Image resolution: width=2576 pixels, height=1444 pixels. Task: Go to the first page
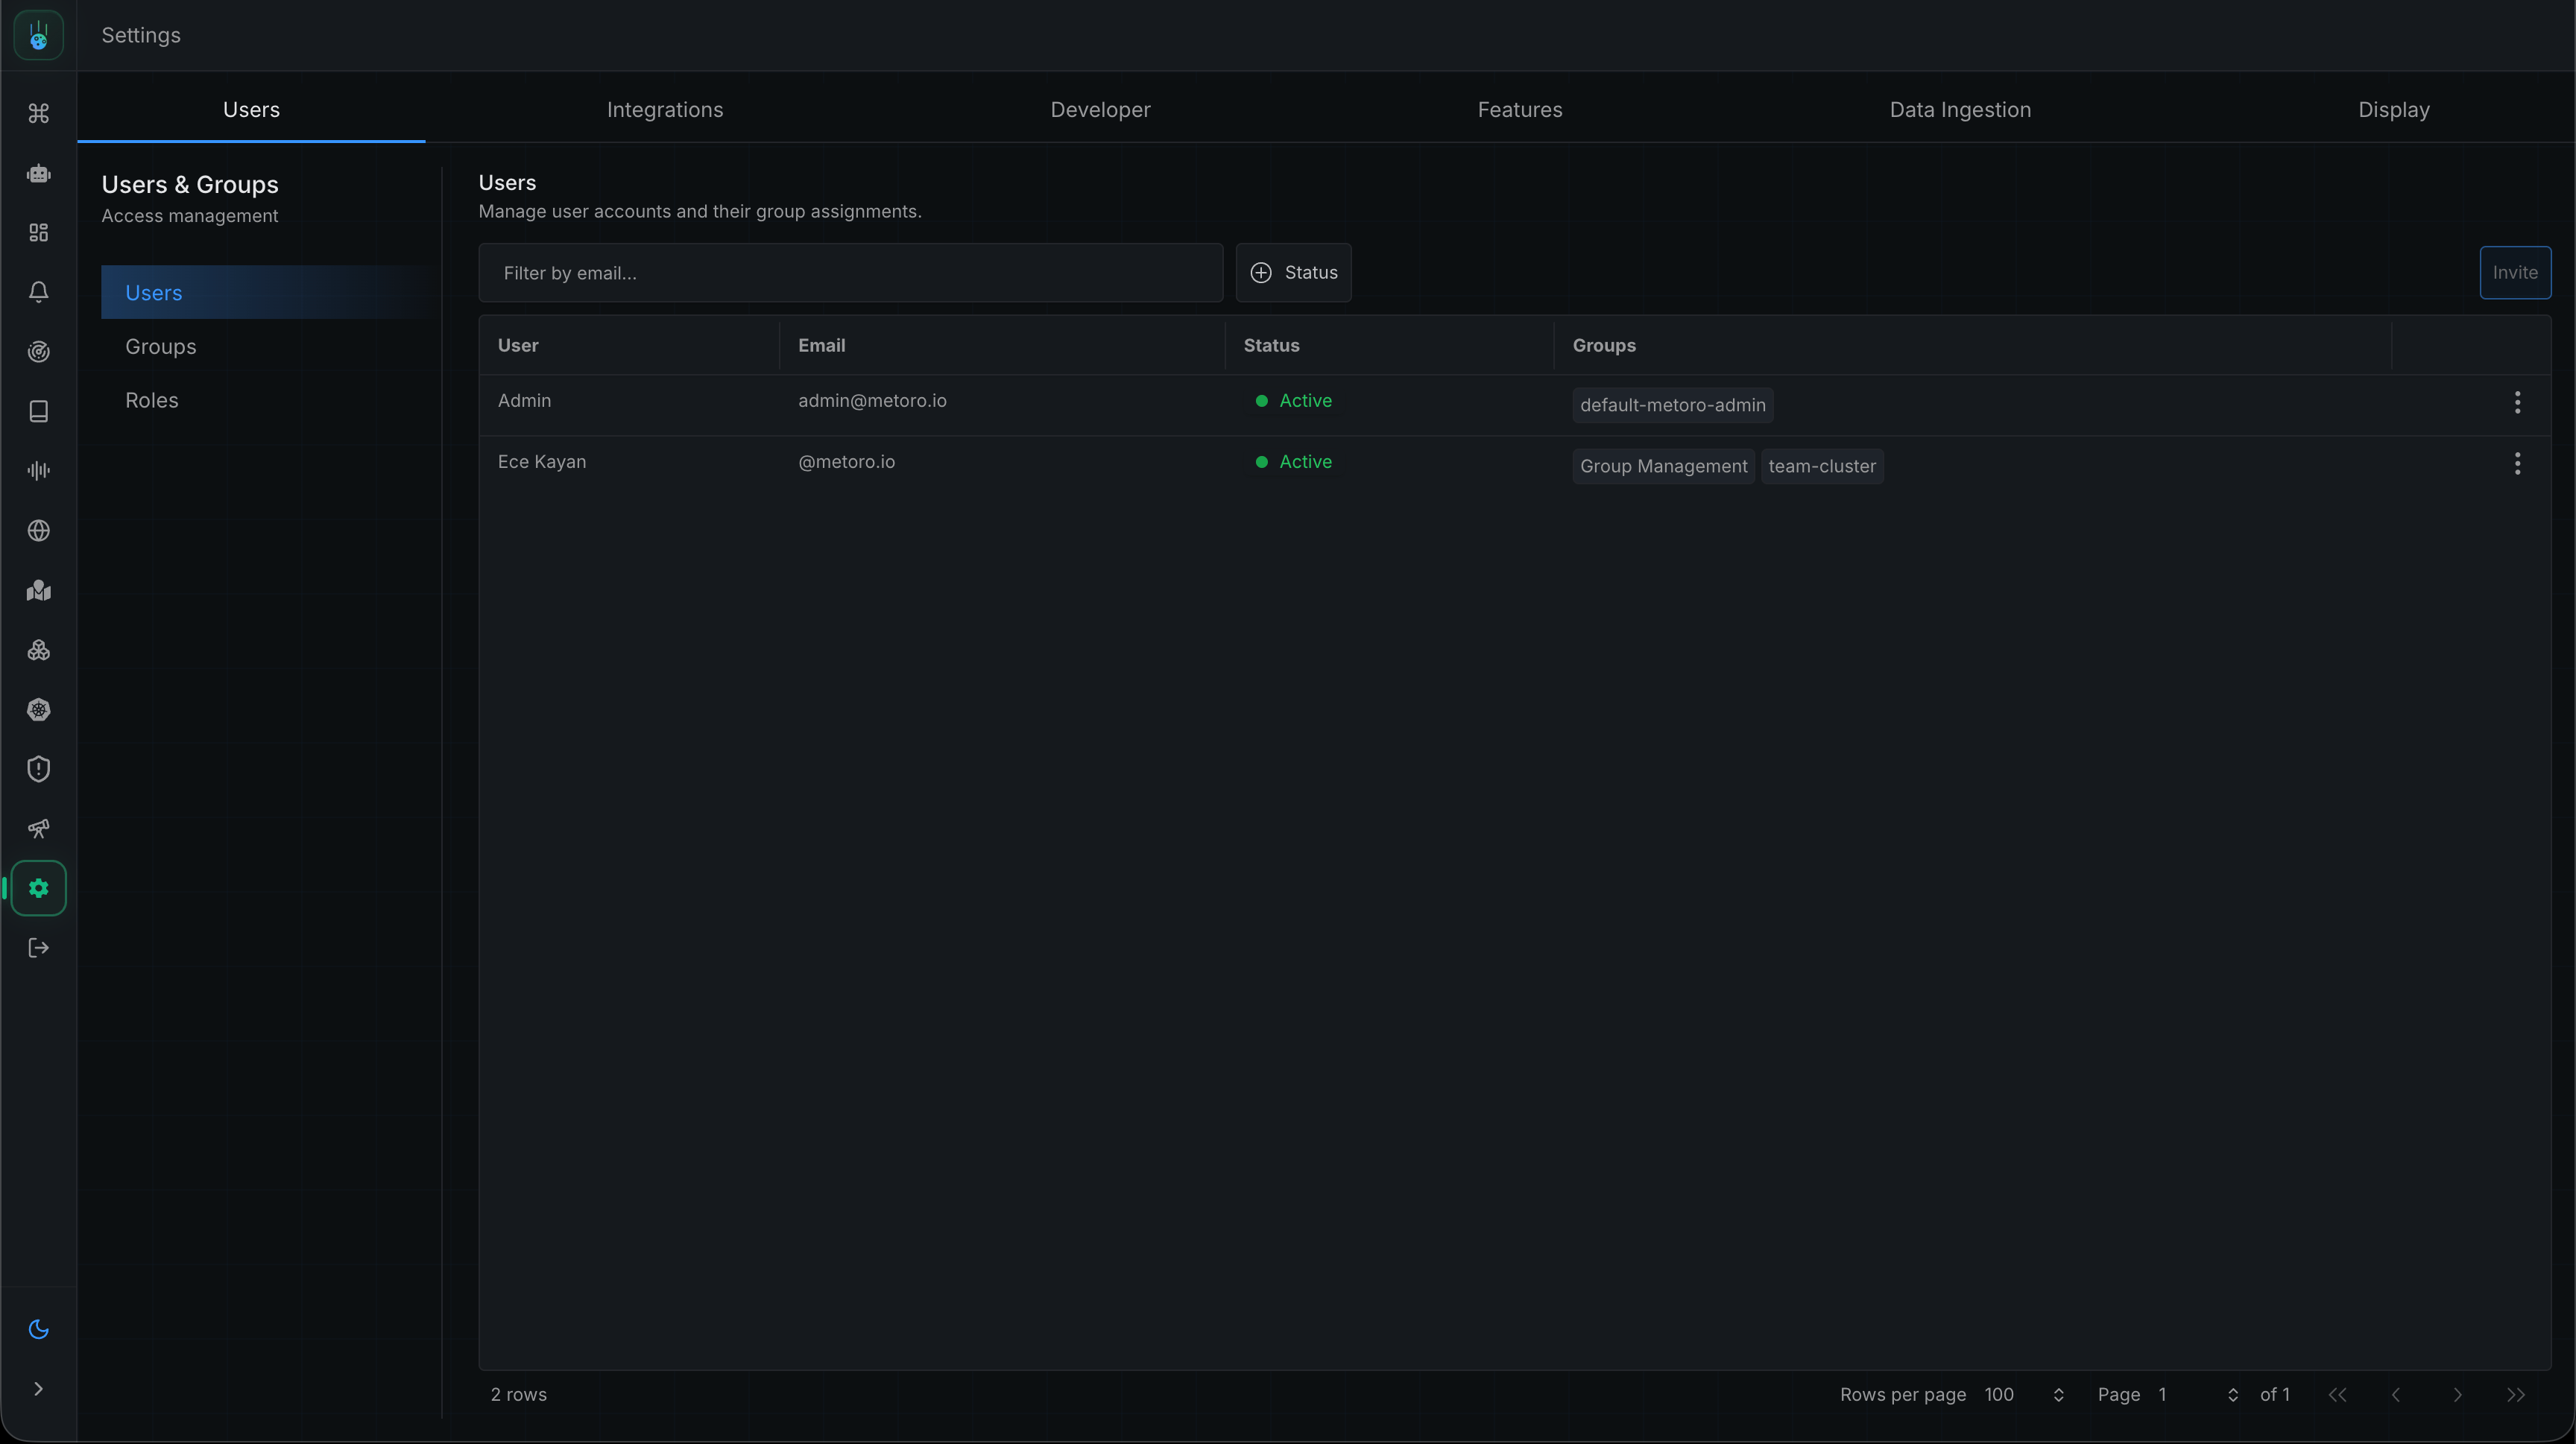2336,1394
